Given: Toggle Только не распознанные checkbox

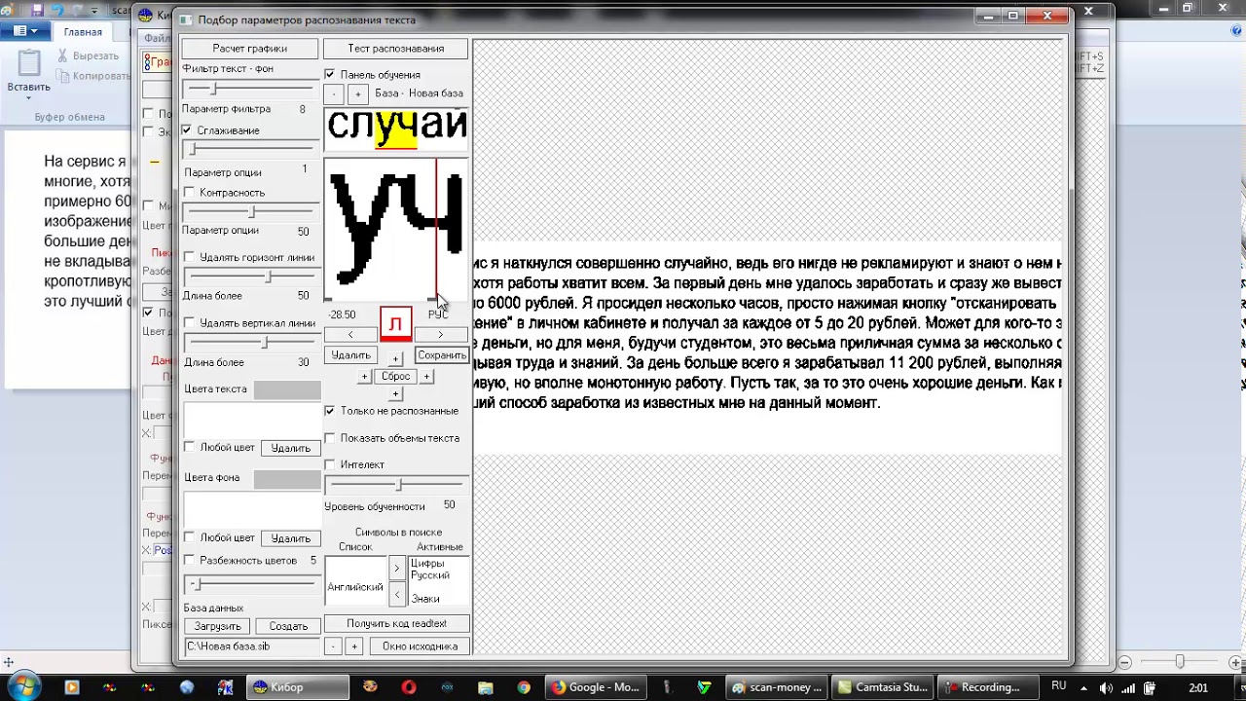Looking at the screenshot, I should [x=330, y=411].
